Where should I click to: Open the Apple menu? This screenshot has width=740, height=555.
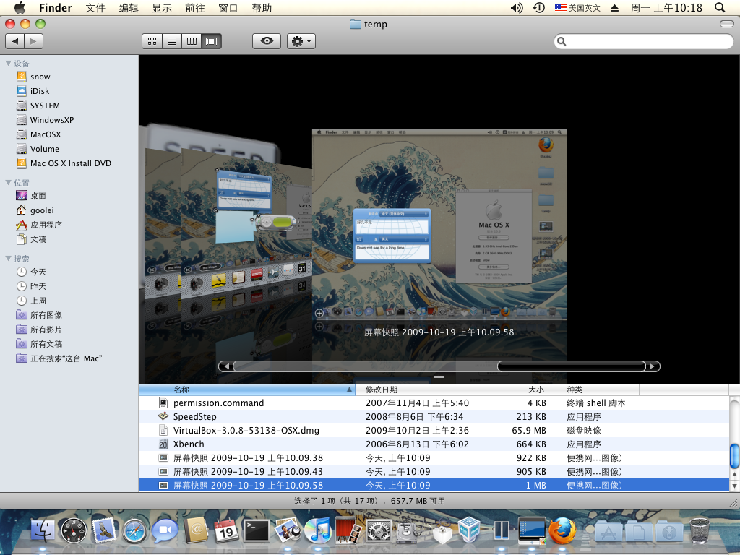point(20,7)
